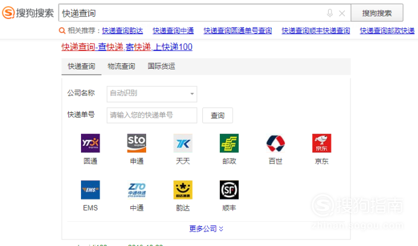The height and width of the screenshot is (246, 418).
Task: Click the YTO 圆通 express icon
Action: (90, 143)
